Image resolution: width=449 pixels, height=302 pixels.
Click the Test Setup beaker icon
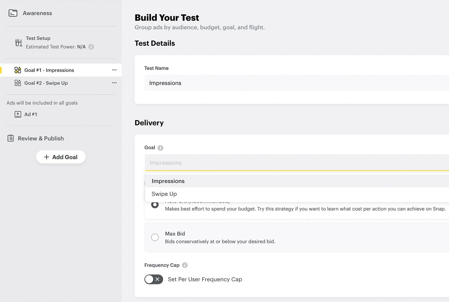pyautogui.click(x=18, y=42)
